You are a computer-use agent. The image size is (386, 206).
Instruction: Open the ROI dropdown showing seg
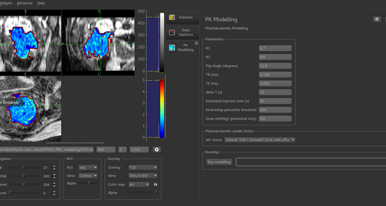tap(88, 168)
